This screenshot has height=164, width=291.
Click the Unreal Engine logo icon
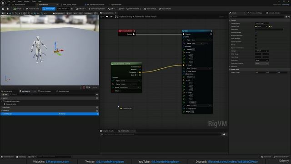tap(3, 3)
